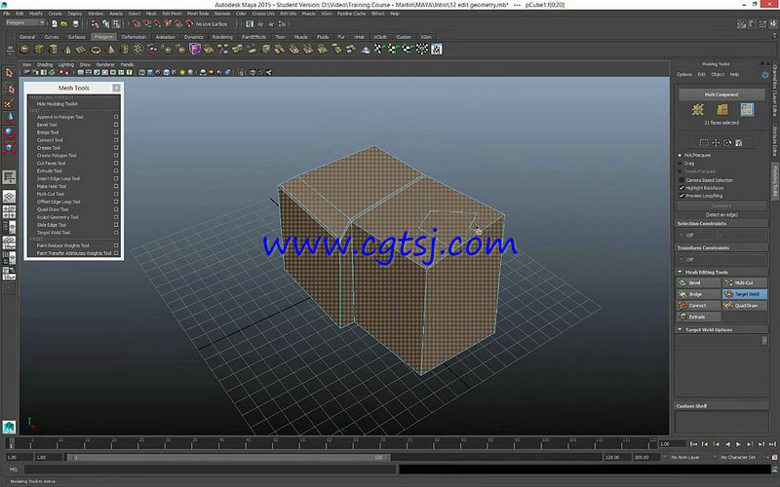The height and width of the screenshot is (487, 780).
Task: Create polygon cube from shelf
Action: pyautogui.click(x=39, y=49)
